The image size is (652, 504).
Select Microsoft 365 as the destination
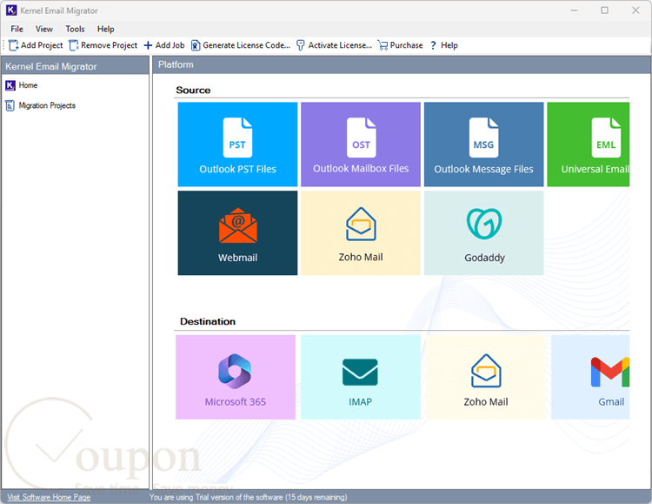236,377
